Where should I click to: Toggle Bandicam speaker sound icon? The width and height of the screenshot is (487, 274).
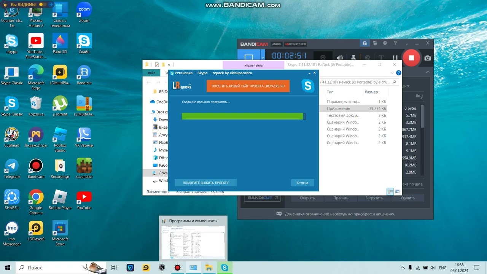(x=339, y=58)
